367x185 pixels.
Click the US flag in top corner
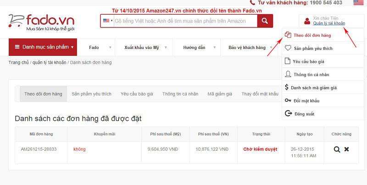point(358,3)
